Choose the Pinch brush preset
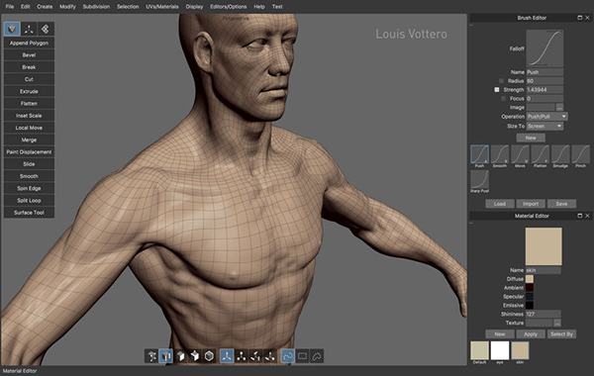The image size is (594, 376). tap(581, 155)
